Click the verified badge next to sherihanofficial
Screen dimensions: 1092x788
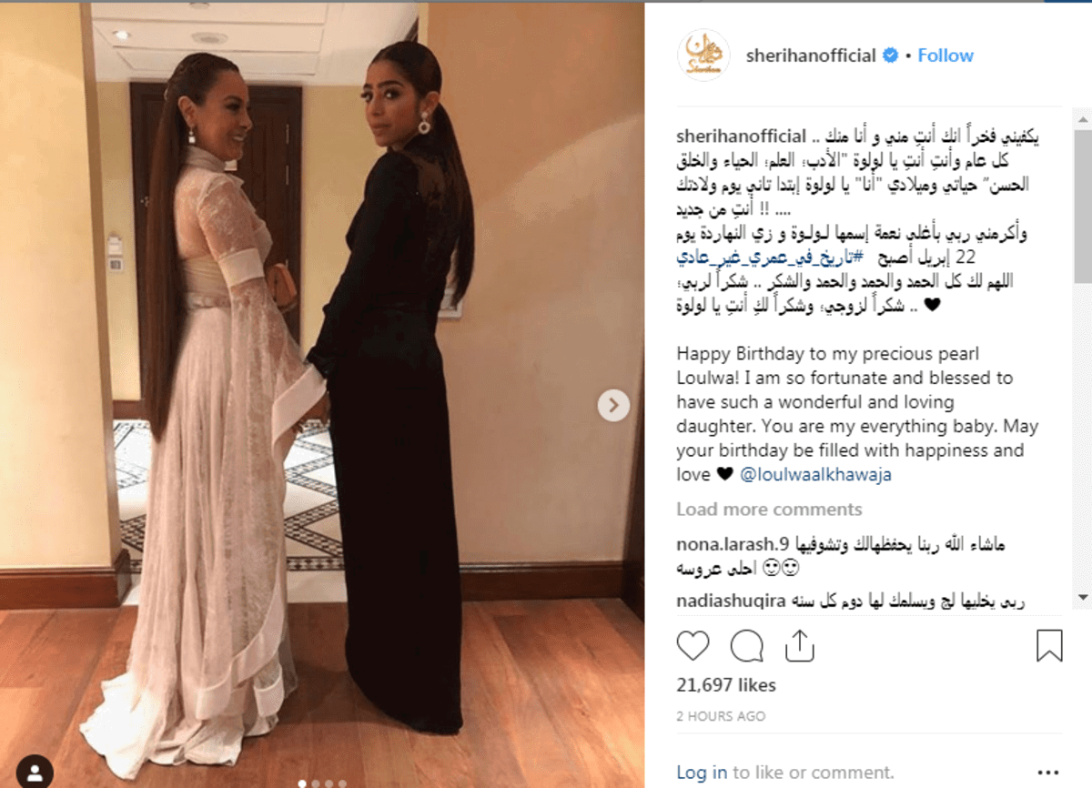pos(890,56)
